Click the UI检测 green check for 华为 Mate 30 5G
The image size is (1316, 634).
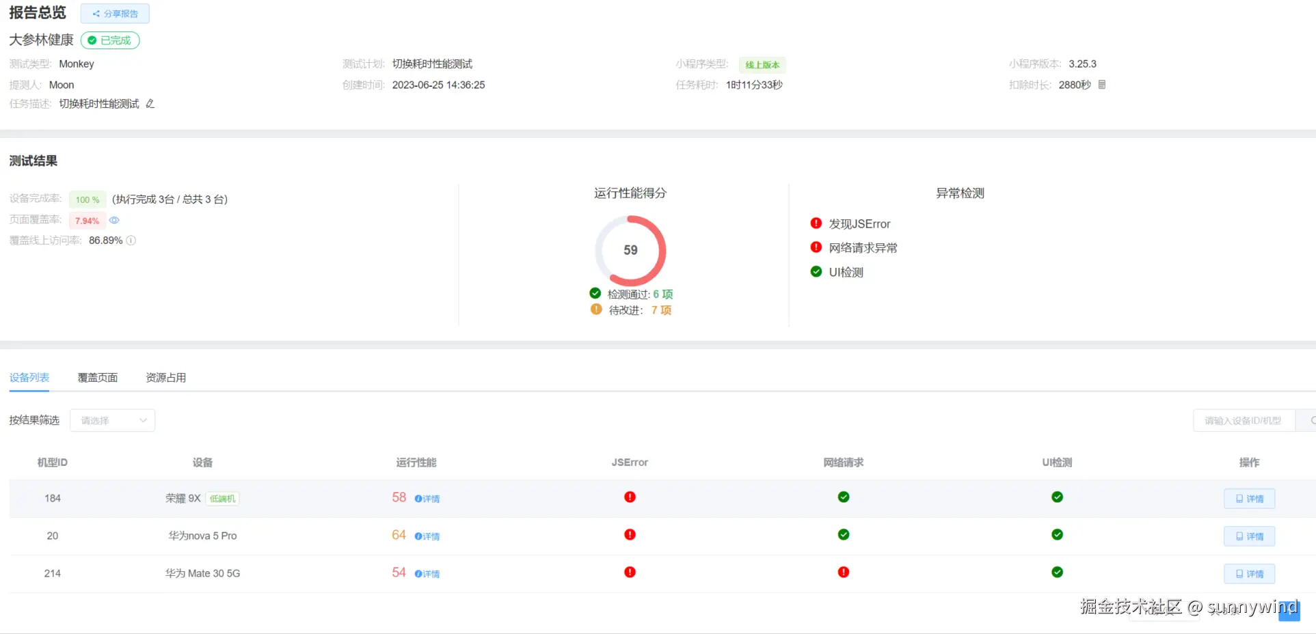[1057, 572]
